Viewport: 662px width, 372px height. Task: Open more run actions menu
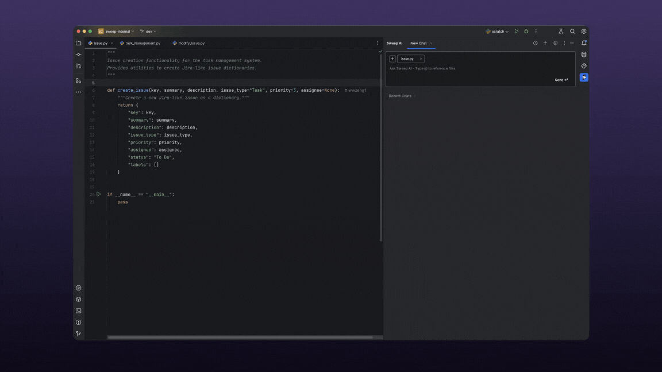[536, 31]
